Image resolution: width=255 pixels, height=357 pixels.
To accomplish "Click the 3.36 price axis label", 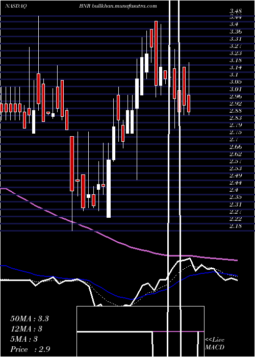I will tap(236, 31).
